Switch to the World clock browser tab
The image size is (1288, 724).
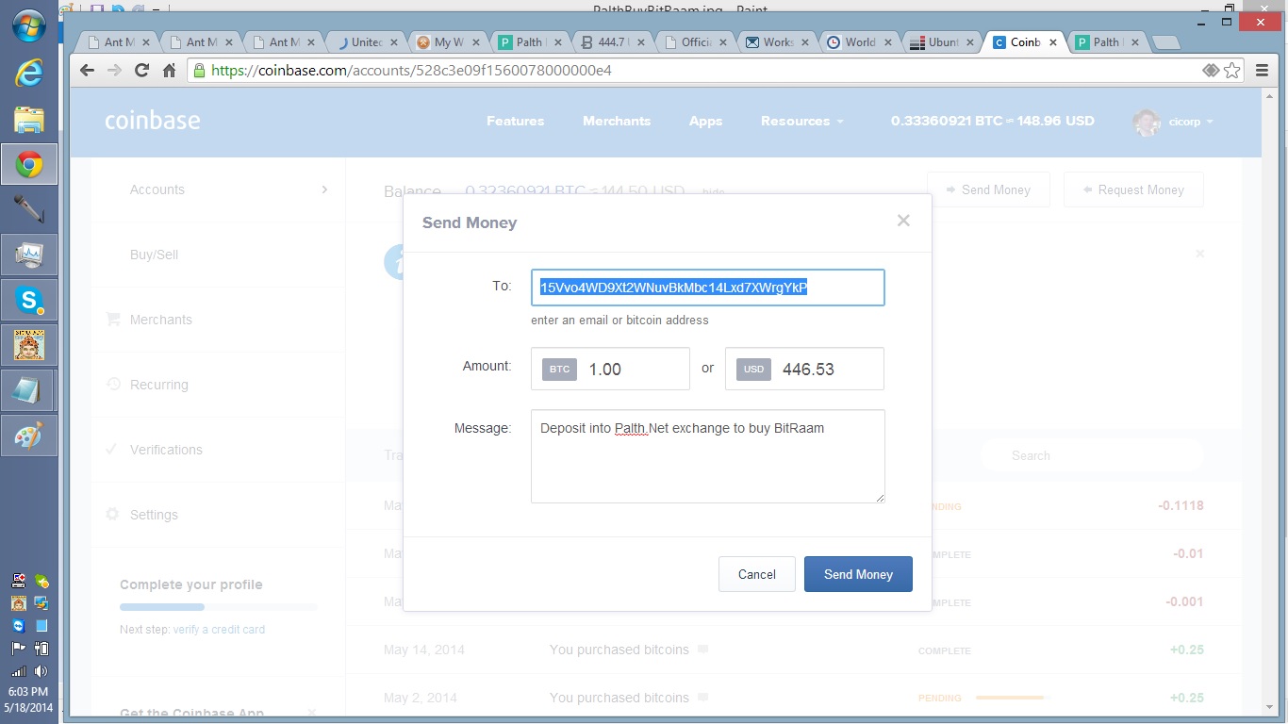(x=860, y=42)
